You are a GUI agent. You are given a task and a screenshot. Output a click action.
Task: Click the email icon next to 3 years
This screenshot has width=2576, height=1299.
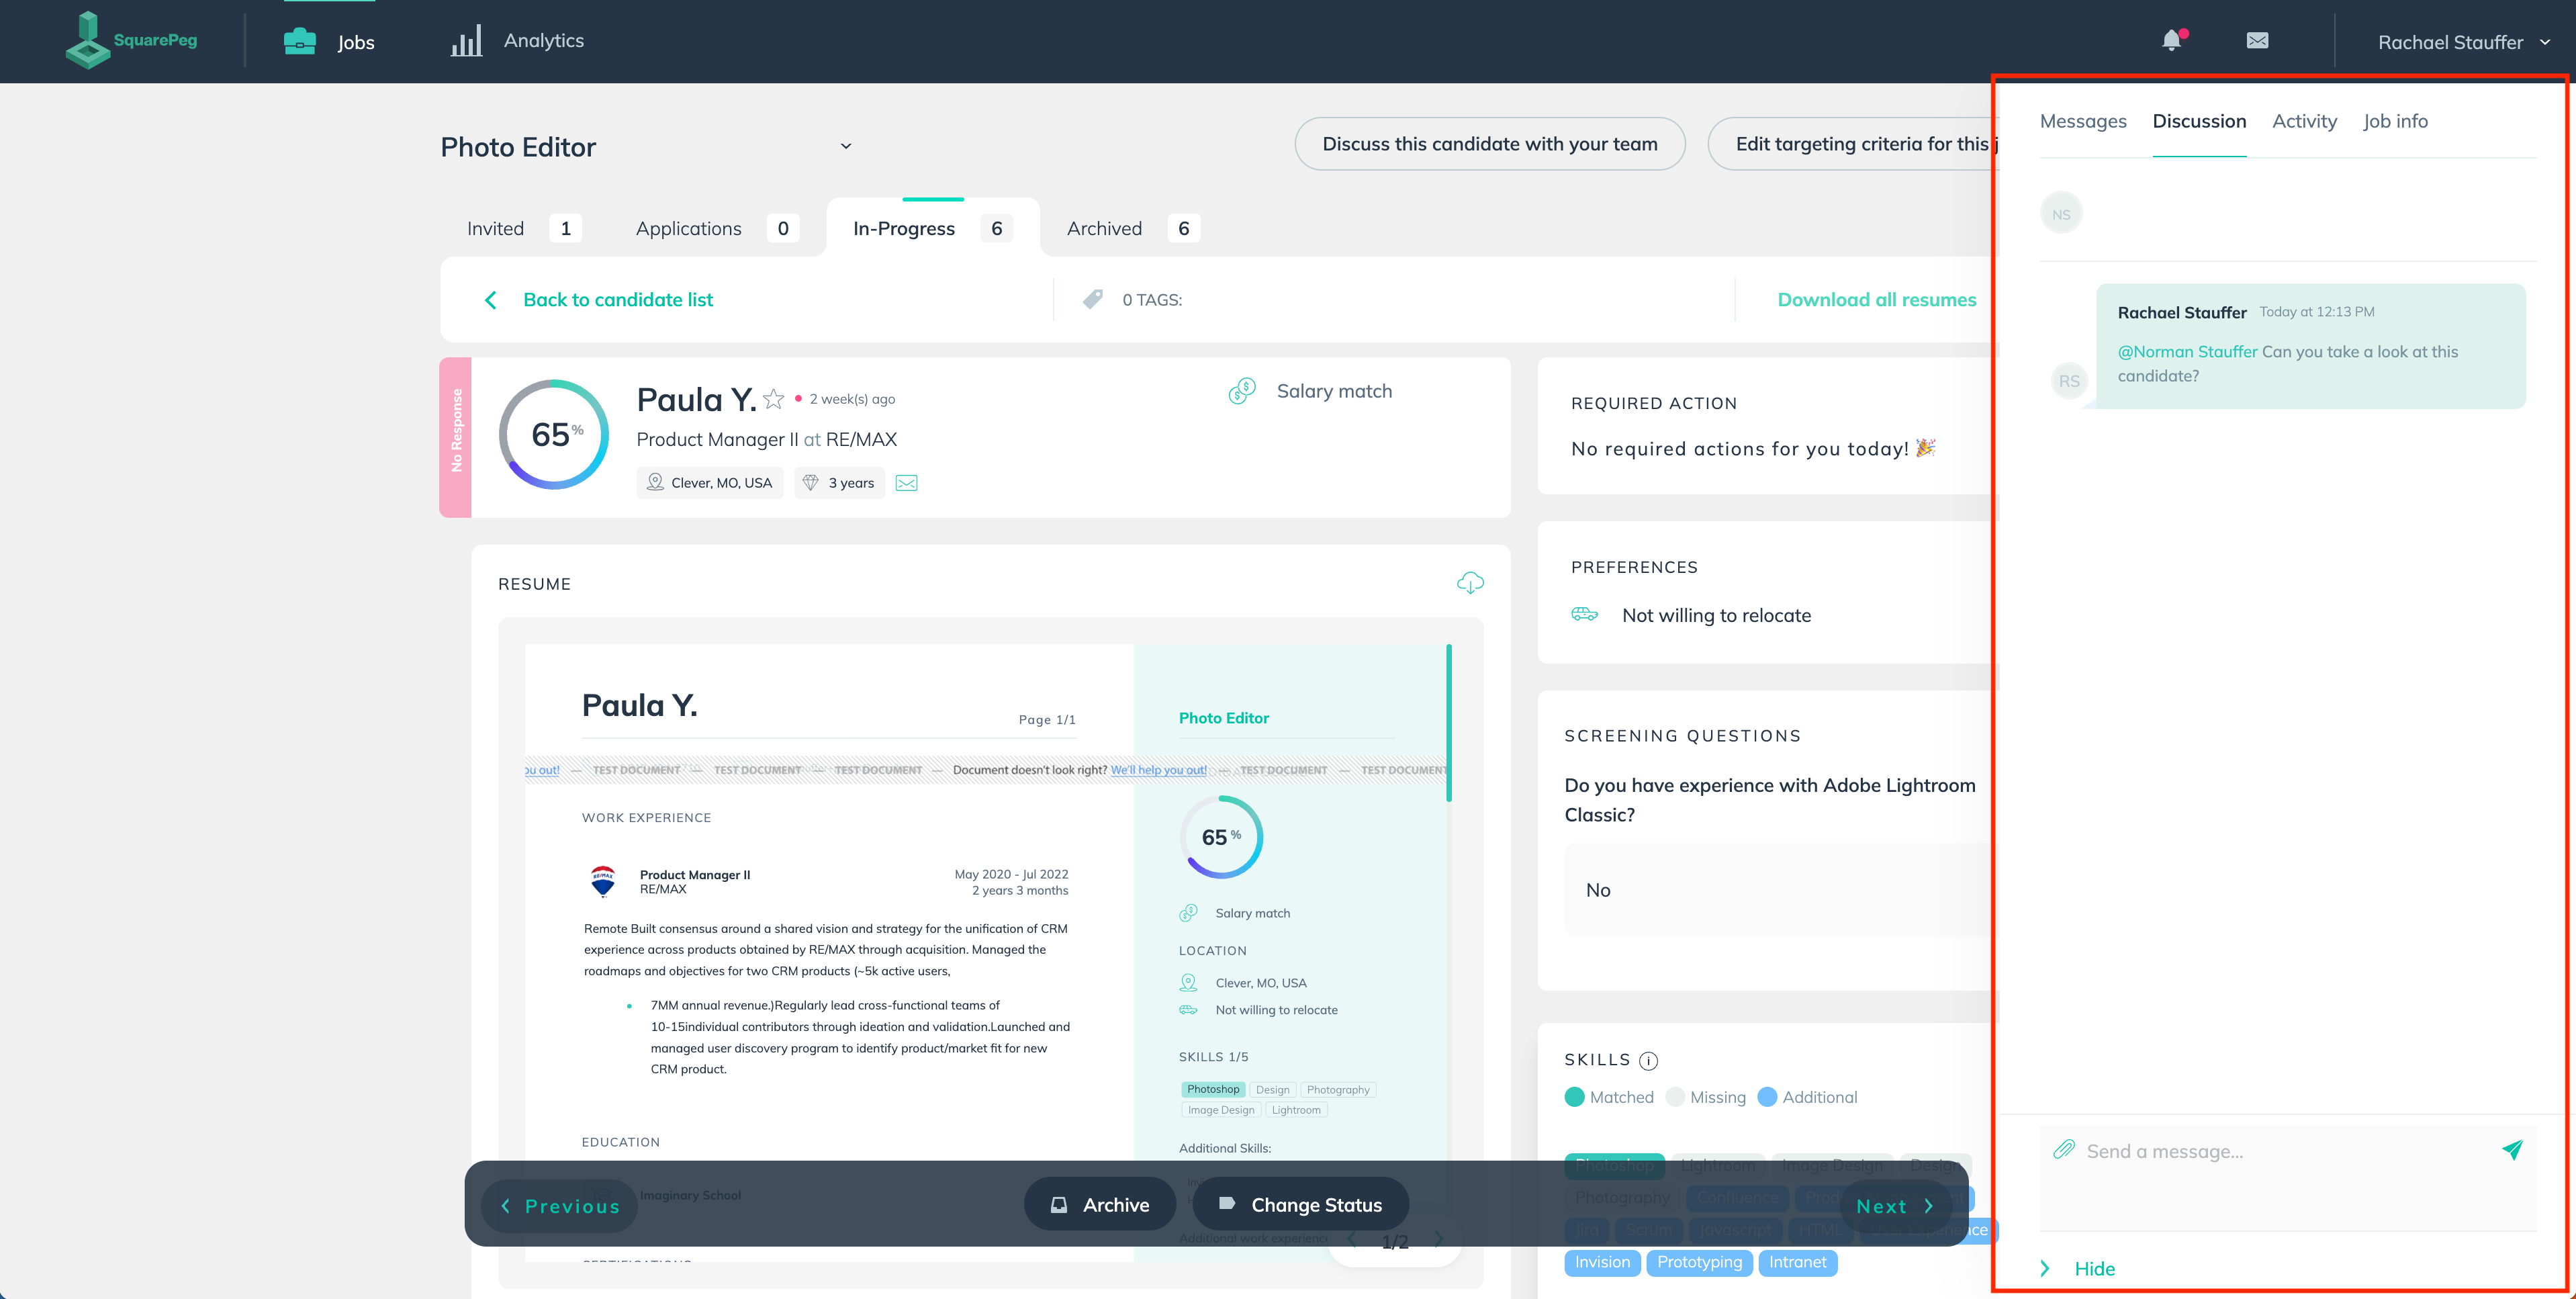point(906,483)
